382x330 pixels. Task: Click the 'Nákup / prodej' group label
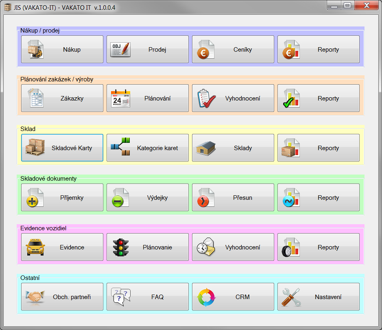40,31
